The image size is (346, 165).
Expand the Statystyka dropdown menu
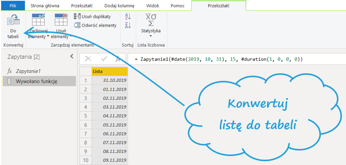click(x=151, y=36)
